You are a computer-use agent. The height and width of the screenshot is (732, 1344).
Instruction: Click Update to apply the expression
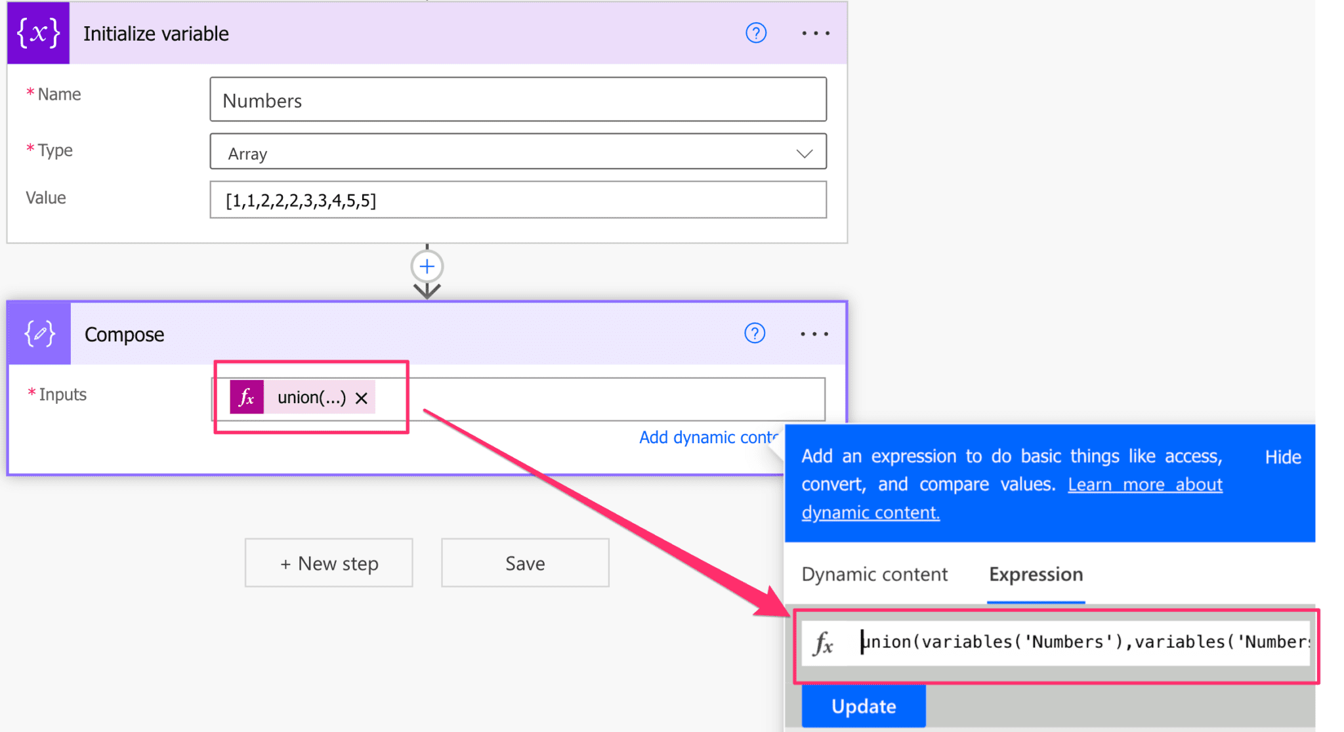863,706
